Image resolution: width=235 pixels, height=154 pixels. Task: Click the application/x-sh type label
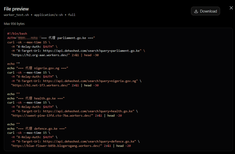pos(48,15)
